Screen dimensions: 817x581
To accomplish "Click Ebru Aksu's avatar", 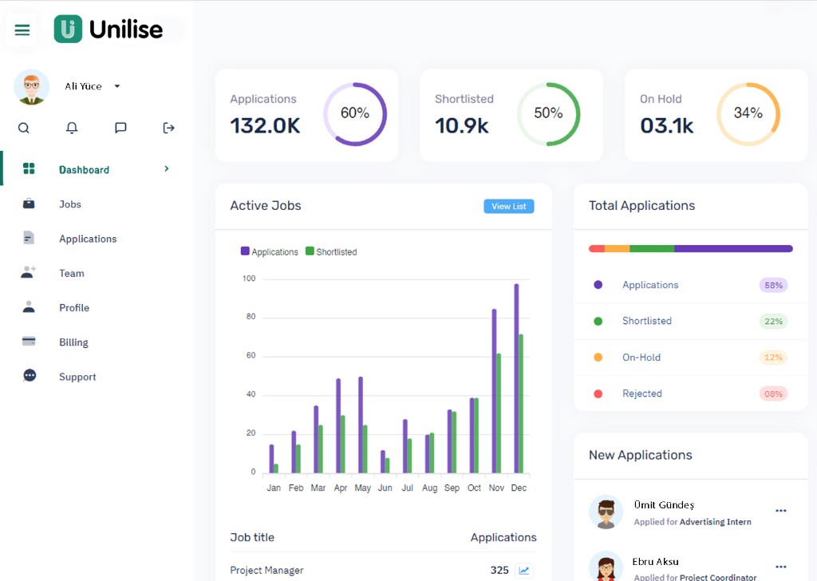I will point(606,566).
